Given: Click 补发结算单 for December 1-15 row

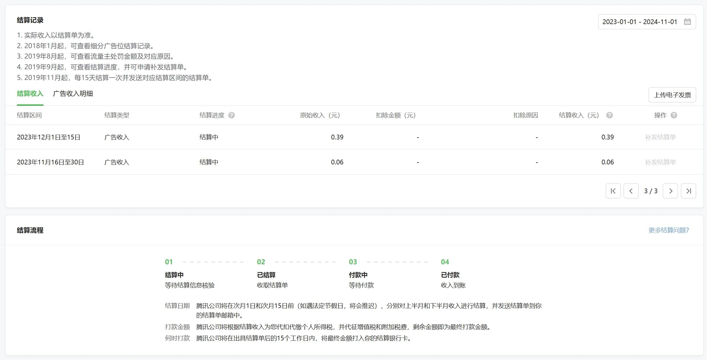Looking at the screenshot, I should [660, 137].
